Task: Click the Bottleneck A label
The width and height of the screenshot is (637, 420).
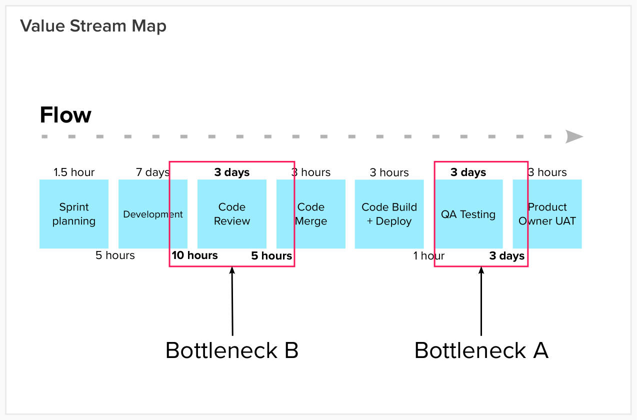Action: click(481, 350)
